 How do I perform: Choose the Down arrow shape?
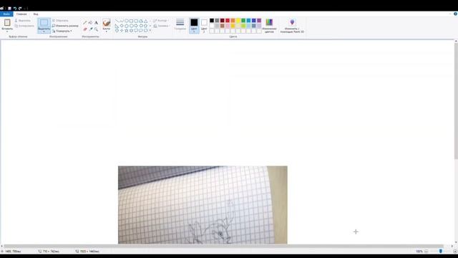pyautogui.click(x=145, y=26)
